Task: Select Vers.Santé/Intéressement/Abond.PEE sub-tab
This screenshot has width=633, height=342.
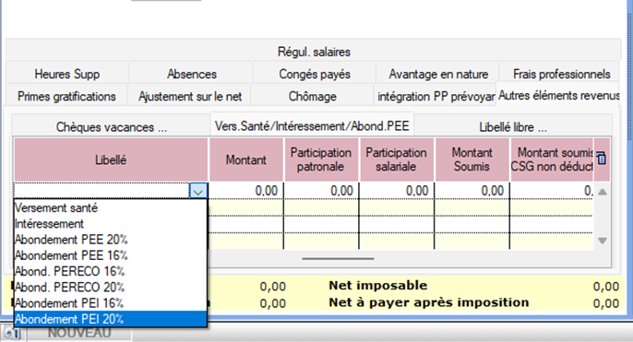Action: [312, 125]
